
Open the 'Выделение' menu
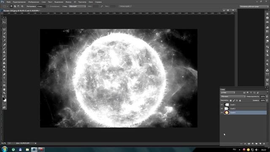pos(59,2)
